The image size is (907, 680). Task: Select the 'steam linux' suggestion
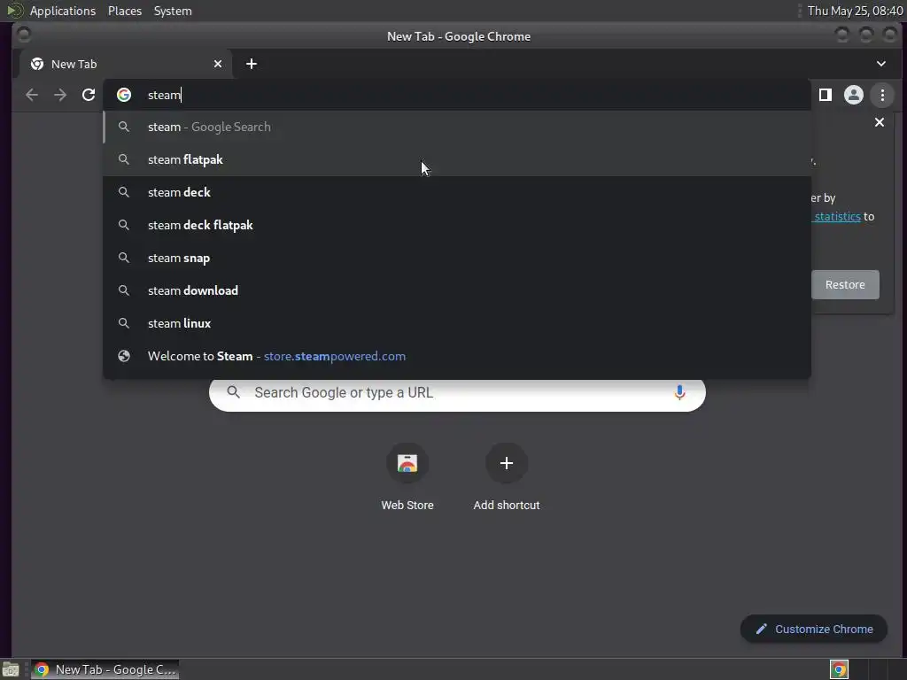(x=457, y=324)
